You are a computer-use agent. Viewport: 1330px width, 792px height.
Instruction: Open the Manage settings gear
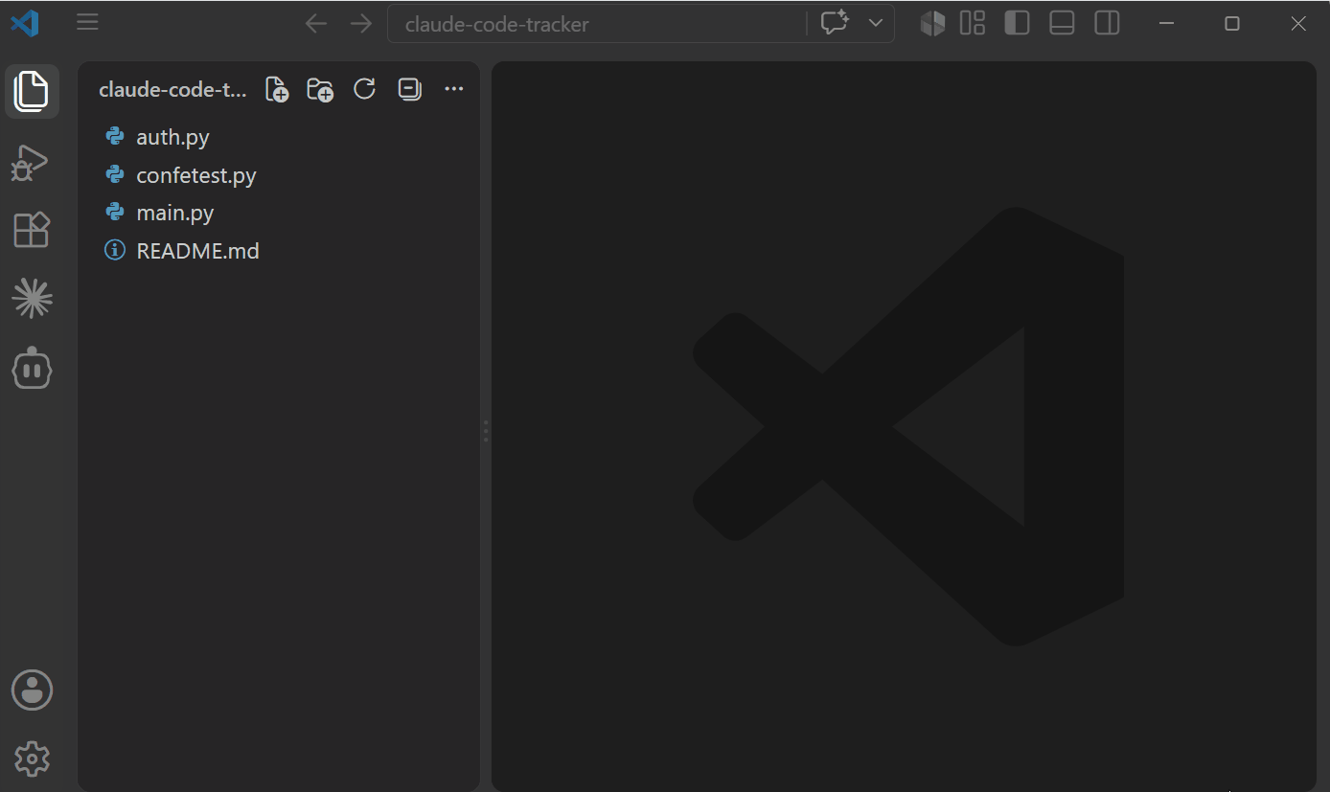(x=32, y=758)
